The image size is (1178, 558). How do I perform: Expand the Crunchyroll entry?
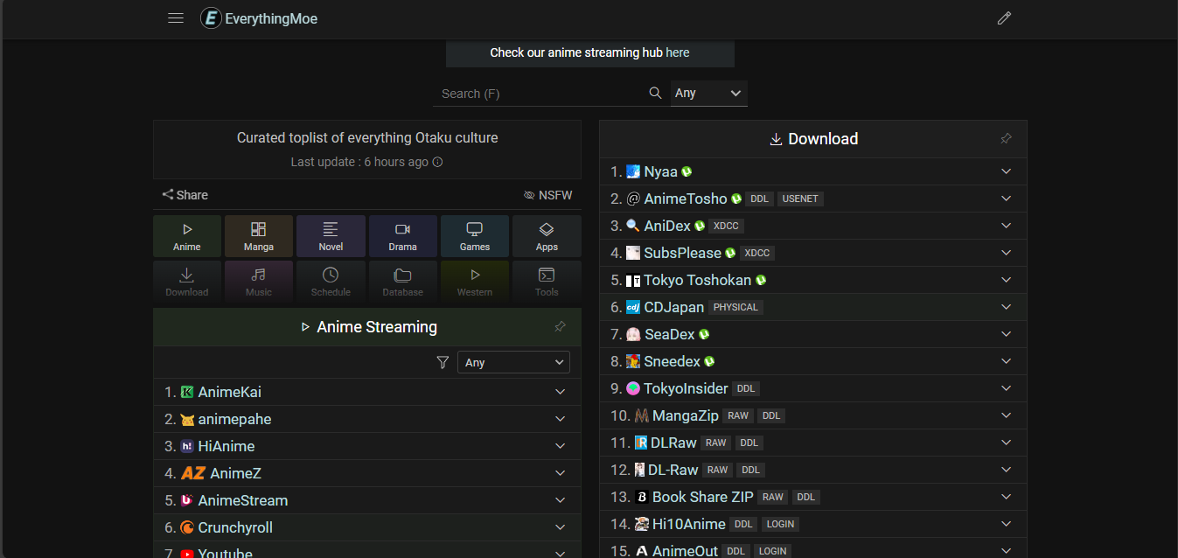click(x=561, y=527)
